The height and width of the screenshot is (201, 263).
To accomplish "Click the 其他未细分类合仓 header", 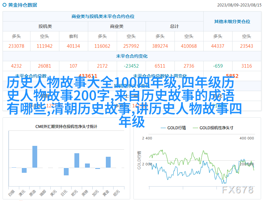I will point(232,21).
